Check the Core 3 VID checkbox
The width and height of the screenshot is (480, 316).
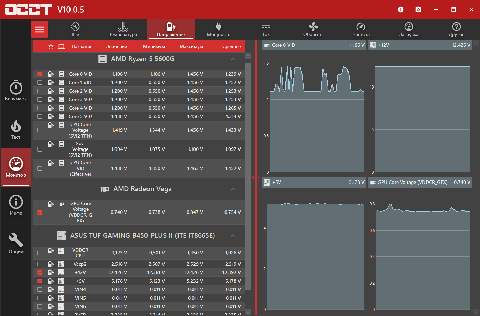pos(40,99)
